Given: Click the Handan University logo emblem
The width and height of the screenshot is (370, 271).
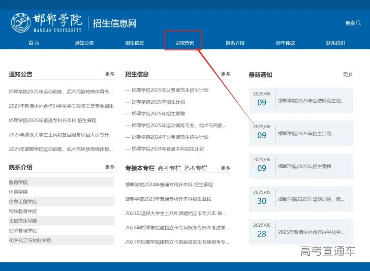Looking at the screenshot, I should tap(21, 23).
